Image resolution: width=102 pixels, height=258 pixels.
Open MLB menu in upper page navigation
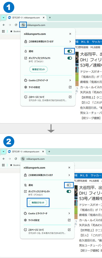84,42
